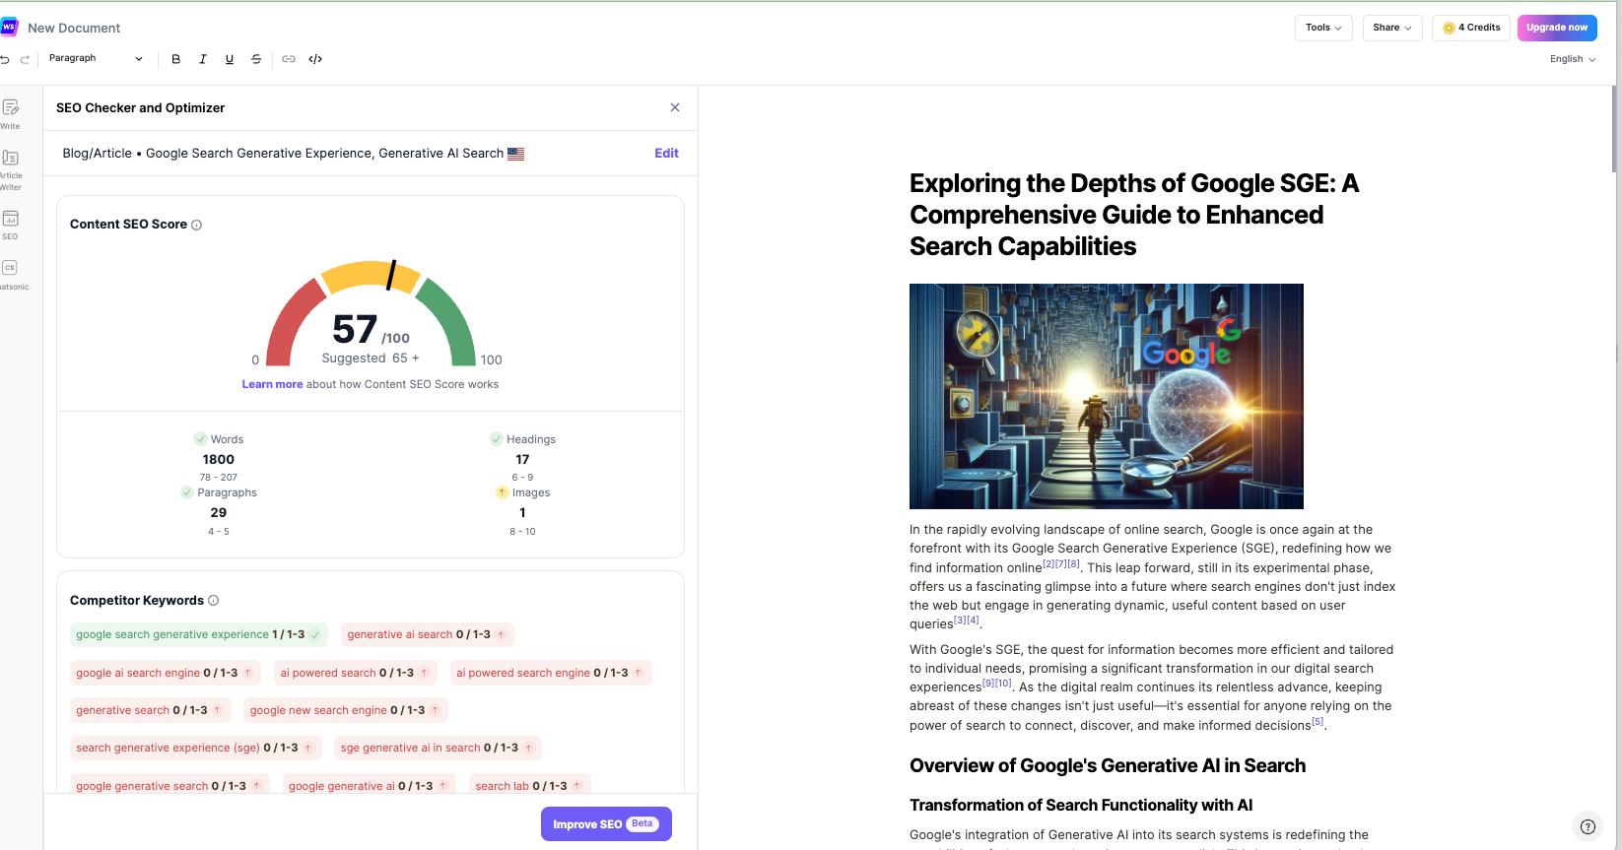Click the Content SEO Score info icon
Screen dimensions: 1622x850
[196, 225]
